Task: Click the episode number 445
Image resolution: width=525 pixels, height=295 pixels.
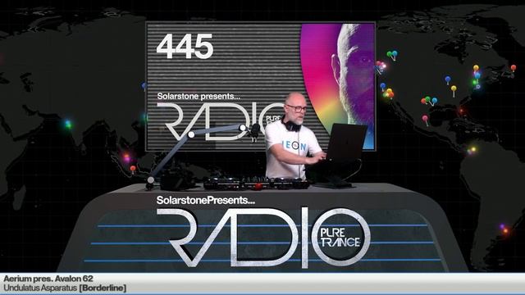Action: pyautogui.click(x=185, y=47)
